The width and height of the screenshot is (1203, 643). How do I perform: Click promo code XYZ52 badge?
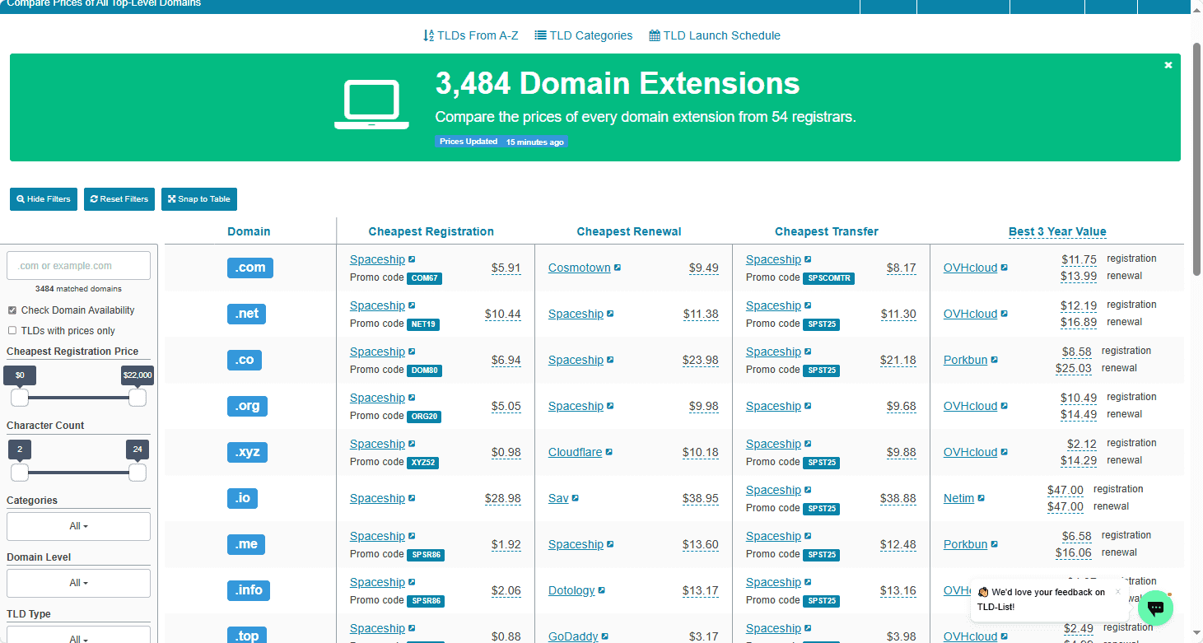click(423, 463)
